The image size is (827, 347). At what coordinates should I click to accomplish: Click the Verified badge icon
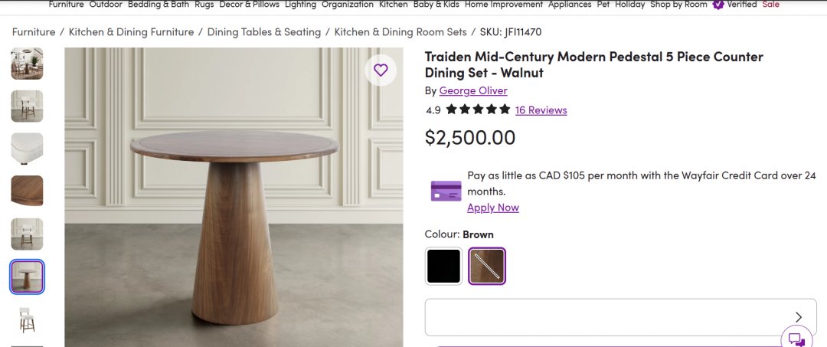(x=718, y=5)
